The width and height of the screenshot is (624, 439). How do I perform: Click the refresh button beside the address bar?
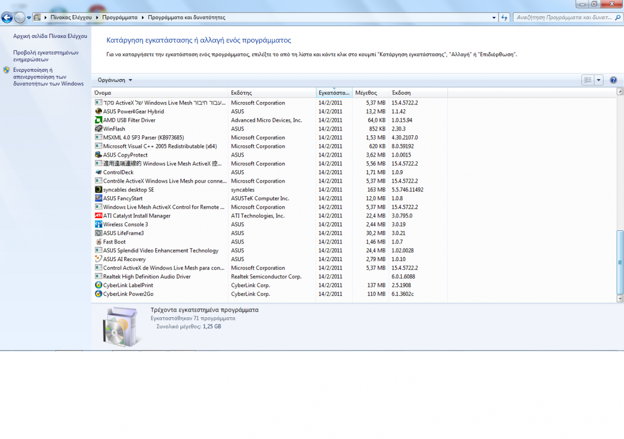pos(504,17)
